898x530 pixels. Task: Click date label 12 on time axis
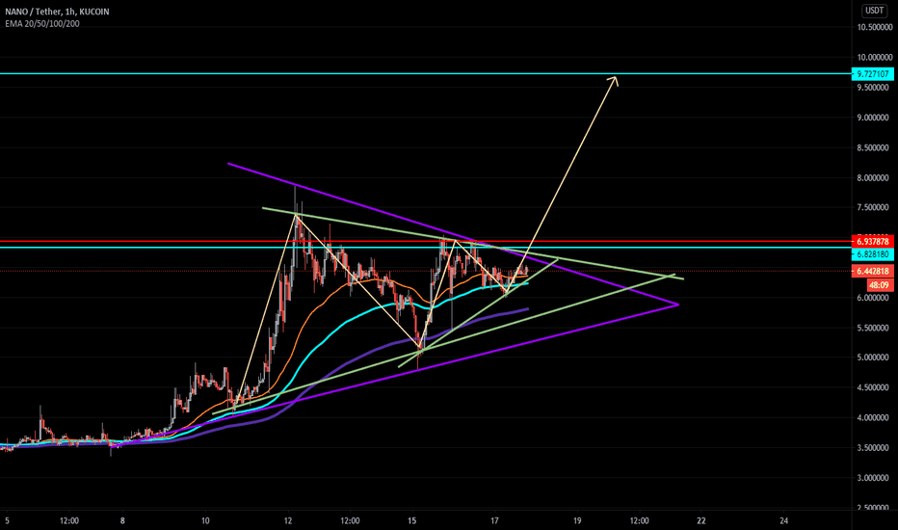coord(288,520)
